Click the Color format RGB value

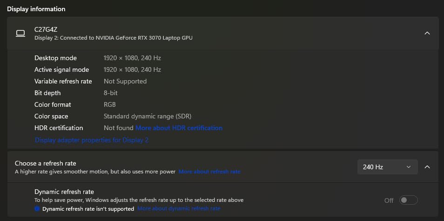[x=109, y=104]
